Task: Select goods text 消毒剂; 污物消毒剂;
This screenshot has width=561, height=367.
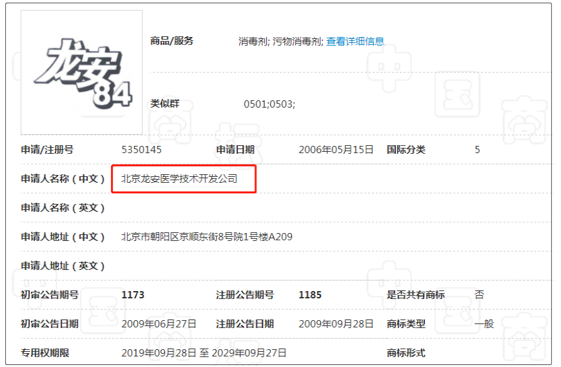Action: click(281, 42)
